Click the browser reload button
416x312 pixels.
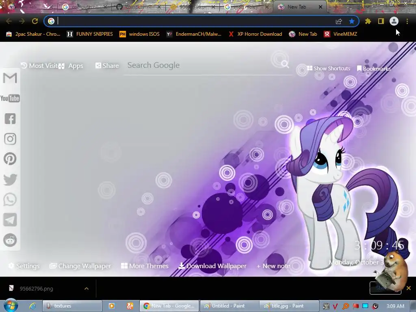35,21
